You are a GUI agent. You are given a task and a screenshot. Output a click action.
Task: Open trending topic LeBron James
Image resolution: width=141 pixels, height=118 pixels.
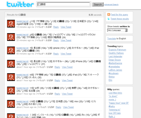pos(115,70)
